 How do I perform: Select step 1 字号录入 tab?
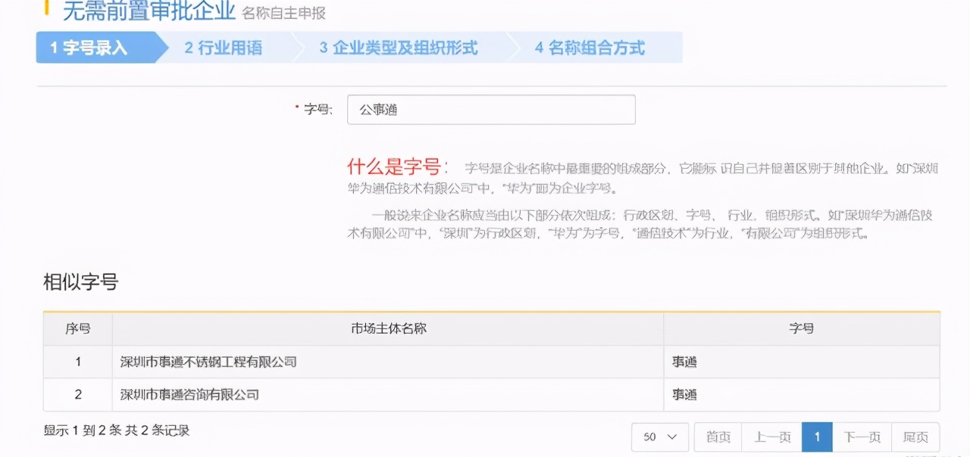pos(89,48)
